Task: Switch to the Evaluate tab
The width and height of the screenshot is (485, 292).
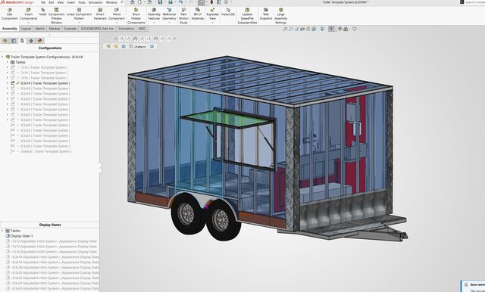Action: 70,29
